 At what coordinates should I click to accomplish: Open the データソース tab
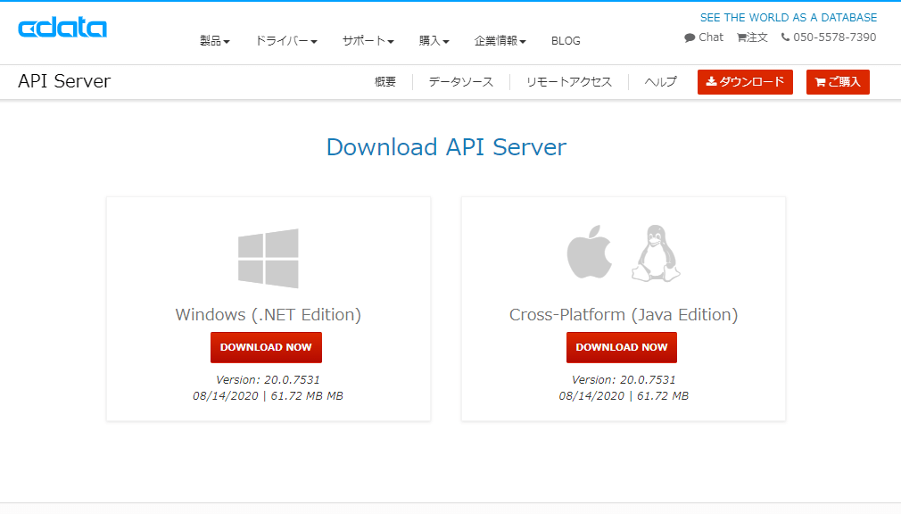460,82
